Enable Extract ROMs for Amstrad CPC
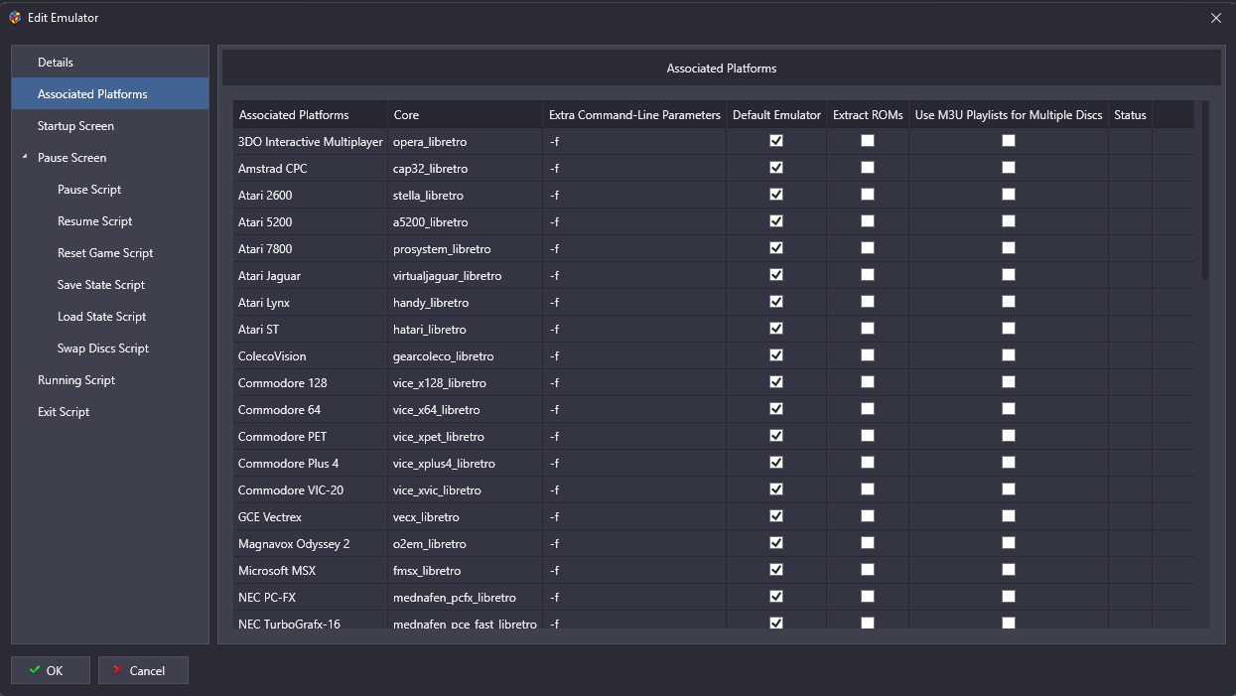 coord(868,168)
